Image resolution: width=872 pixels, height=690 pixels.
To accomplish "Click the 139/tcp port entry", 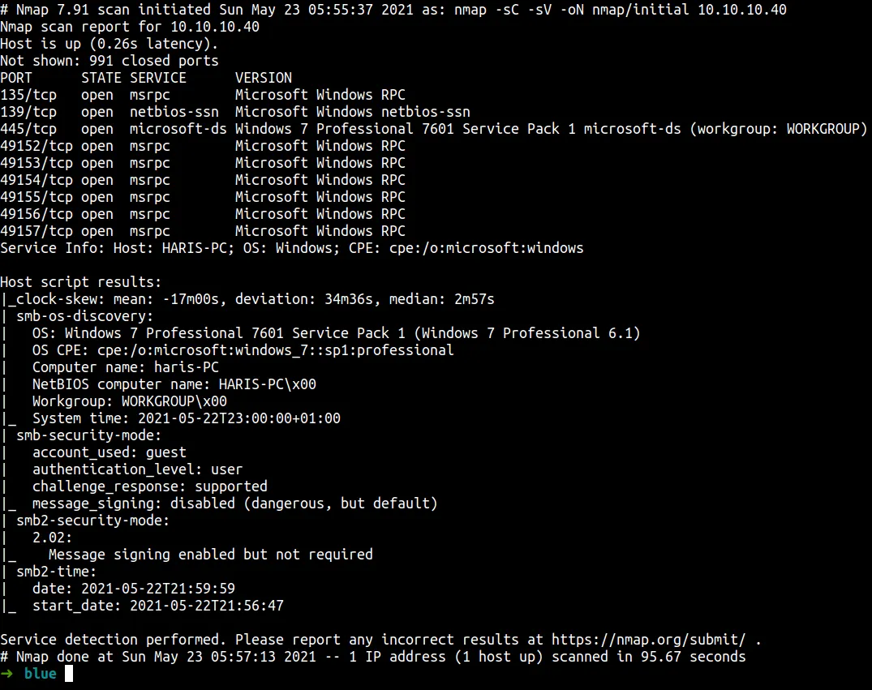I will [28, 112].
